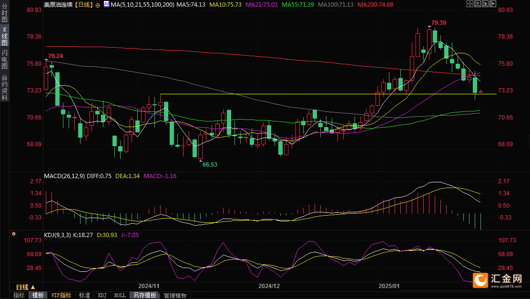Image resolution: width=530 pixels, height=299 pixels.
Task: Open the 闪电图 sidebar tab
Action: [x=4, y=60]
